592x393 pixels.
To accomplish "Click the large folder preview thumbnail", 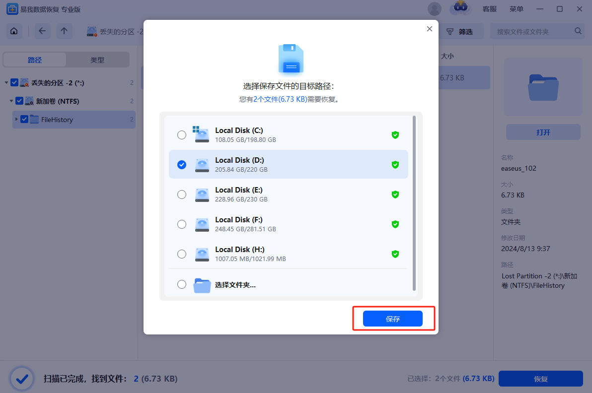I will click(x=543, y=87).
